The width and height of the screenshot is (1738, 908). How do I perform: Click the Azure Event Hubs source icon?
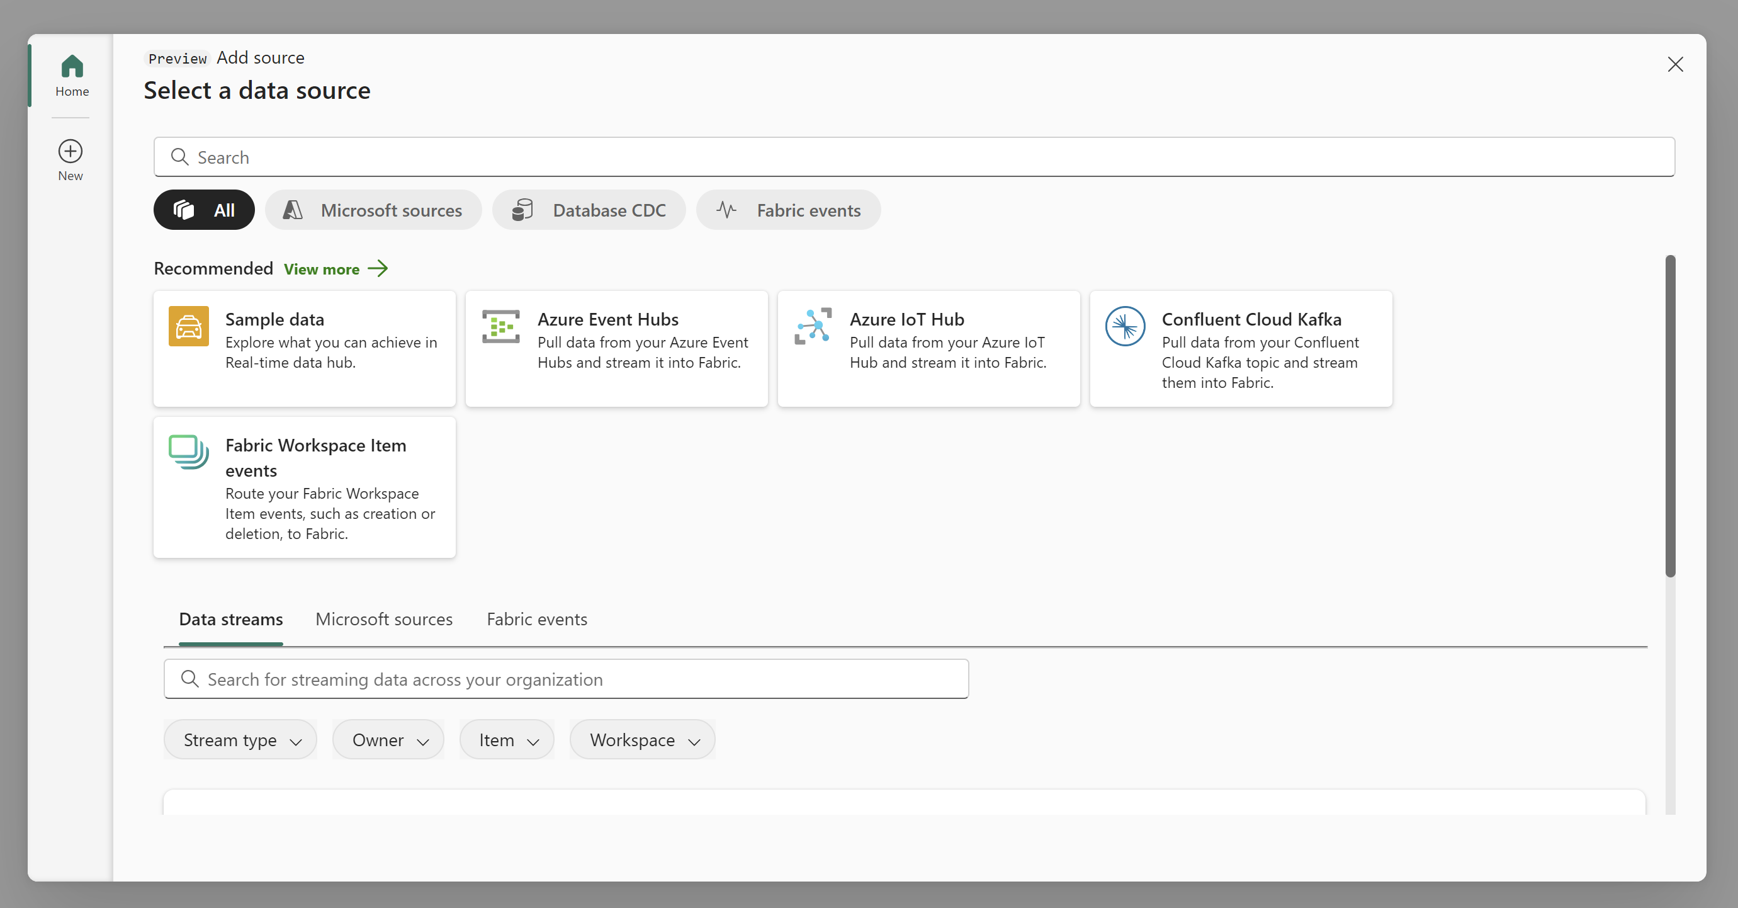coord(500,326)
